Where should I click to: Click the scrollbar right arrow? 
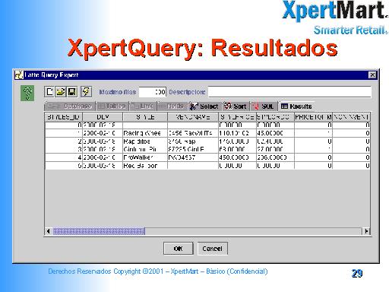[x=366, y=231]
